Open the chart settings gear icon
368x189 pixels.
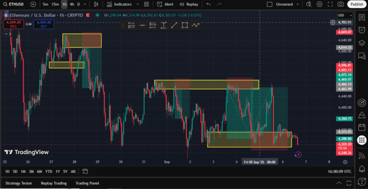[x=319, y=4]
